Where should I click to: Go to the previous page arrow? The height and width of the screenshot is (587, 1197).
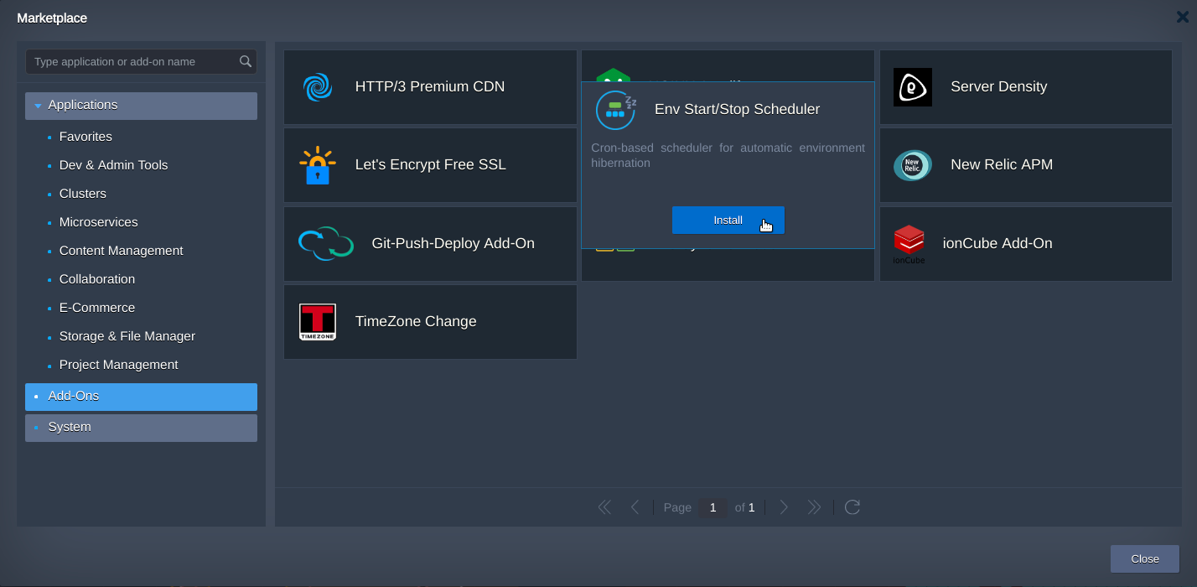(x=635, y=507)
